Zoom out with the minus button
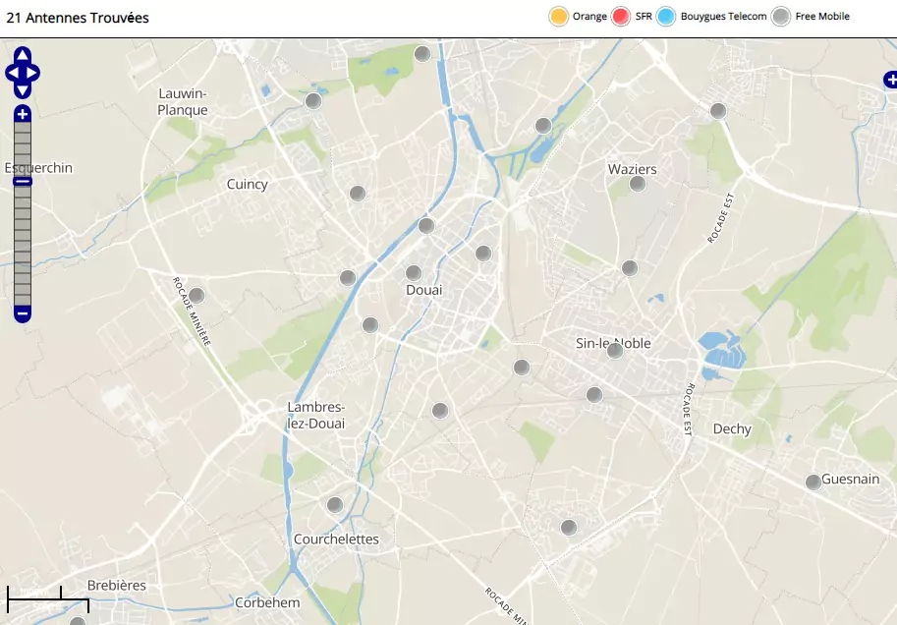The width and height of the screenshot is (897, 625). click(x=23, y=314)
